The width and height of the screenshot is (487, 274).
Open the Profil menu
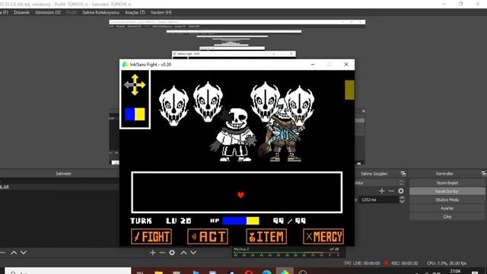tap(72, 12)
